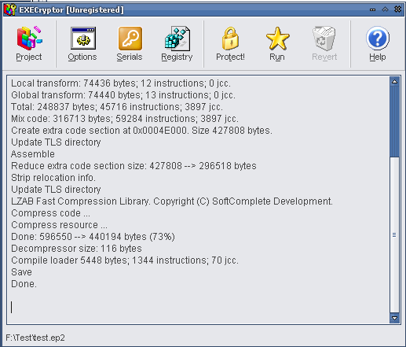Click the EXECryptor title bar app icon
This screenshot has height=347, width=406.
[x=10, y=9]
